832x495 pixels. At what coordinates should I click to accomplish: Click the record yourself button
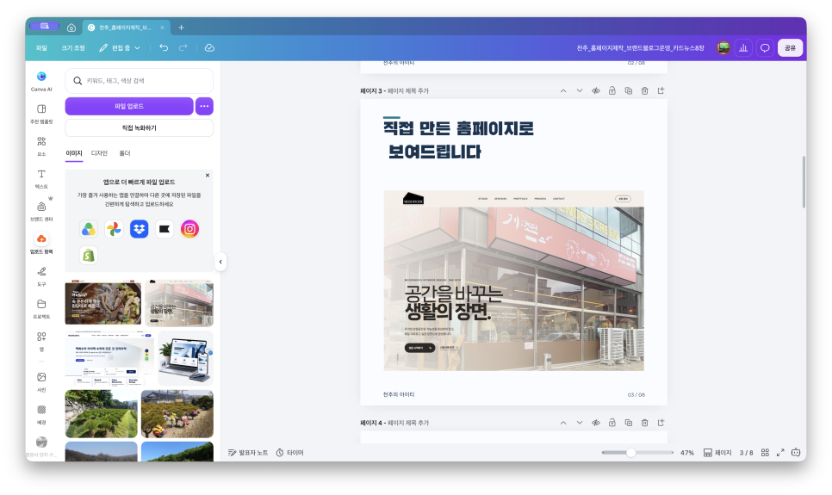(x=139, y=128)
